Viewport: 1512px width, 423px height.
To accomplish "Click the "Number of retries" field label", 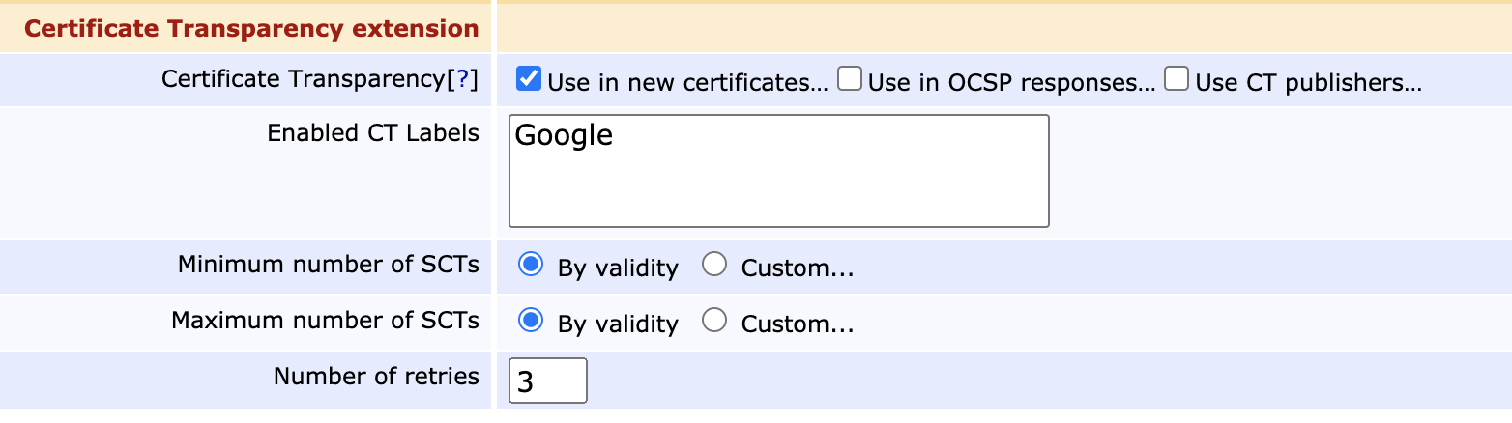I will click(x=376, y=377).
